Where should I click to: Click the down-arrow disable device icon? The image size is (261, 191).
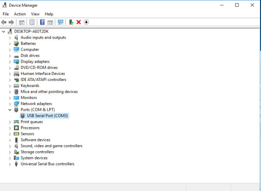86,22
